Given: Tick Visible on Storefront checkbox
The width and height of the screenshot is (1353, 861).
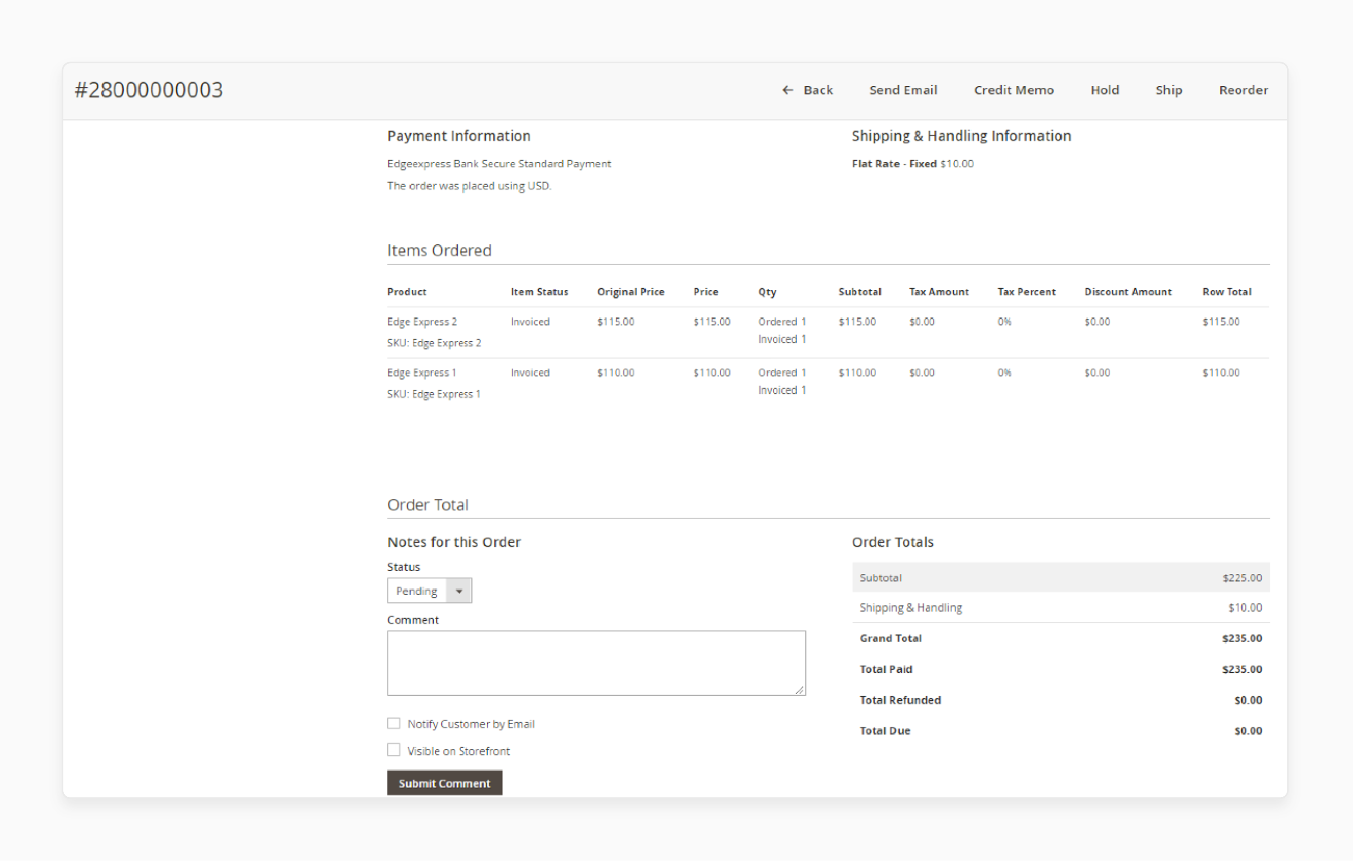Looking at the screenshot, I should point(393,750).
